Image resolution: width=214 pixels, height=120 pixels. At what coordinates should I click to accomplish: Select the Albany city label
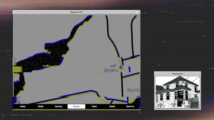pyautogui.click(x=111, y=70)
